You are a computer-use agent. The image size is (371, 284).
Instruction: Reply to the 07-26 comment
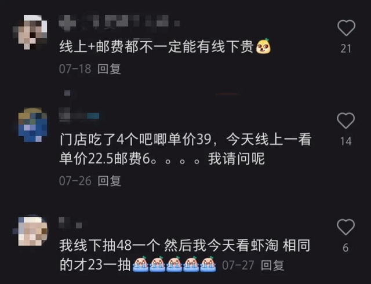click(110, 181)
